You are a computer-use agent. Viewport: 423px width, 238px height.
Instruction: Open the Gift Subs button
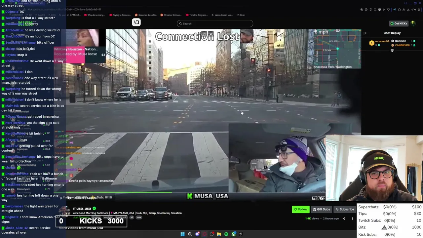322,209
